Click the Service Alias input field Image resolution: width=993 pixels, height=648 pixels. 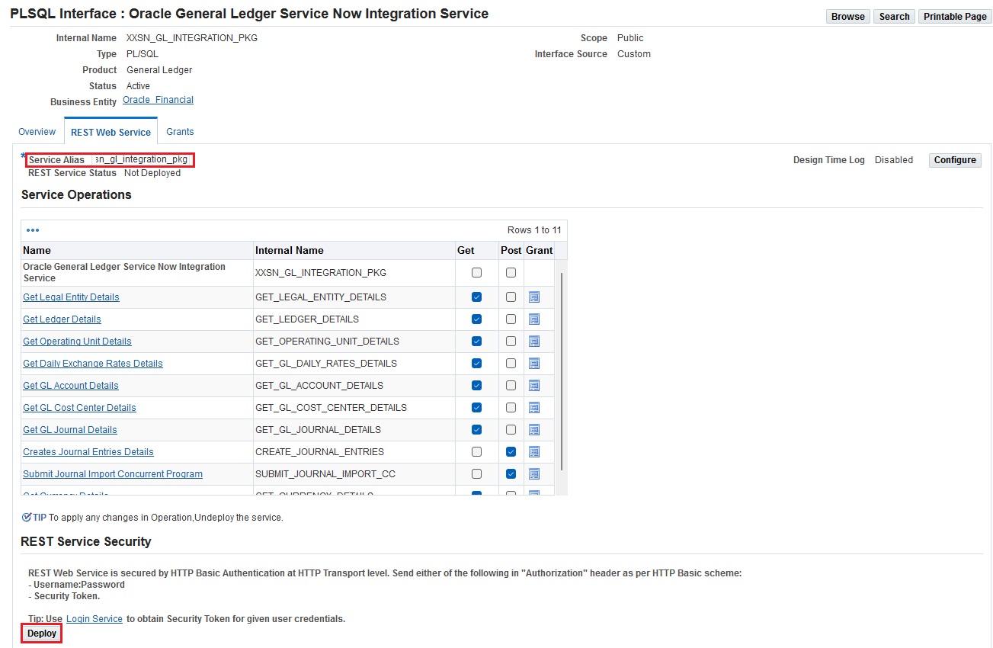141,159
